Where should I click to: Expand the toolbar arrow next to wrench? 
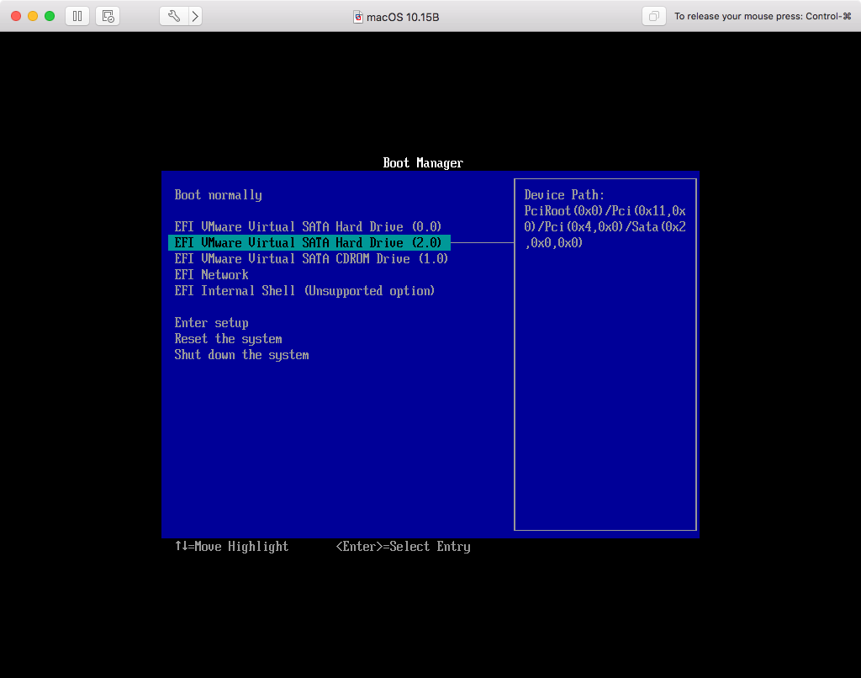[195, 16]
